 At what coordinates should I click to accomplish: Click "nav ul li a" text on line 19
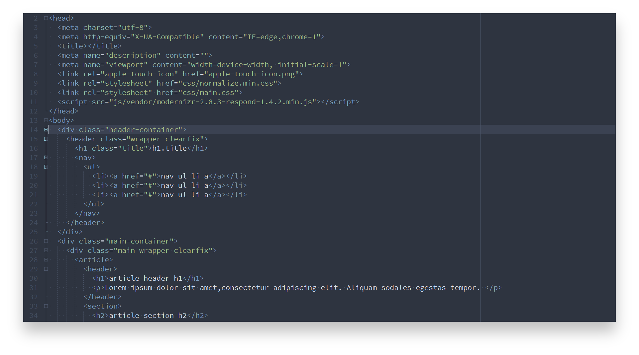[185, 176]
